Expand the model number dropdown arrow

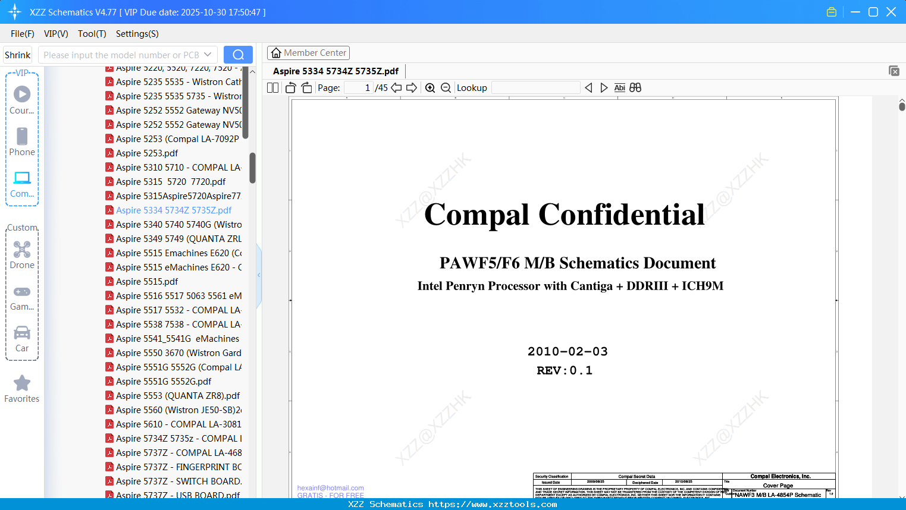tap(208, 55)
